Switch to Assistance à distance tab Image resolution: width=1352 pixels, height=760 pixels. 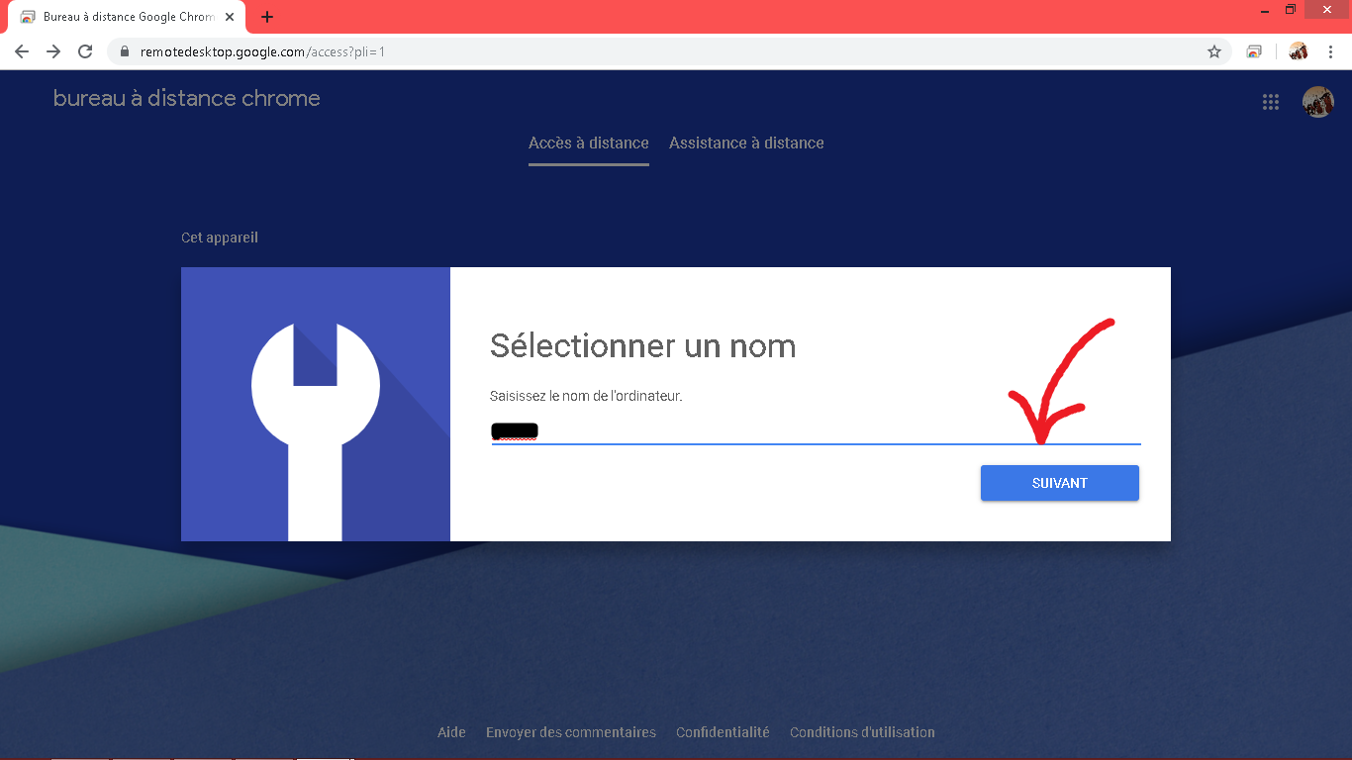pyautogui.click(x=746, y=143)
